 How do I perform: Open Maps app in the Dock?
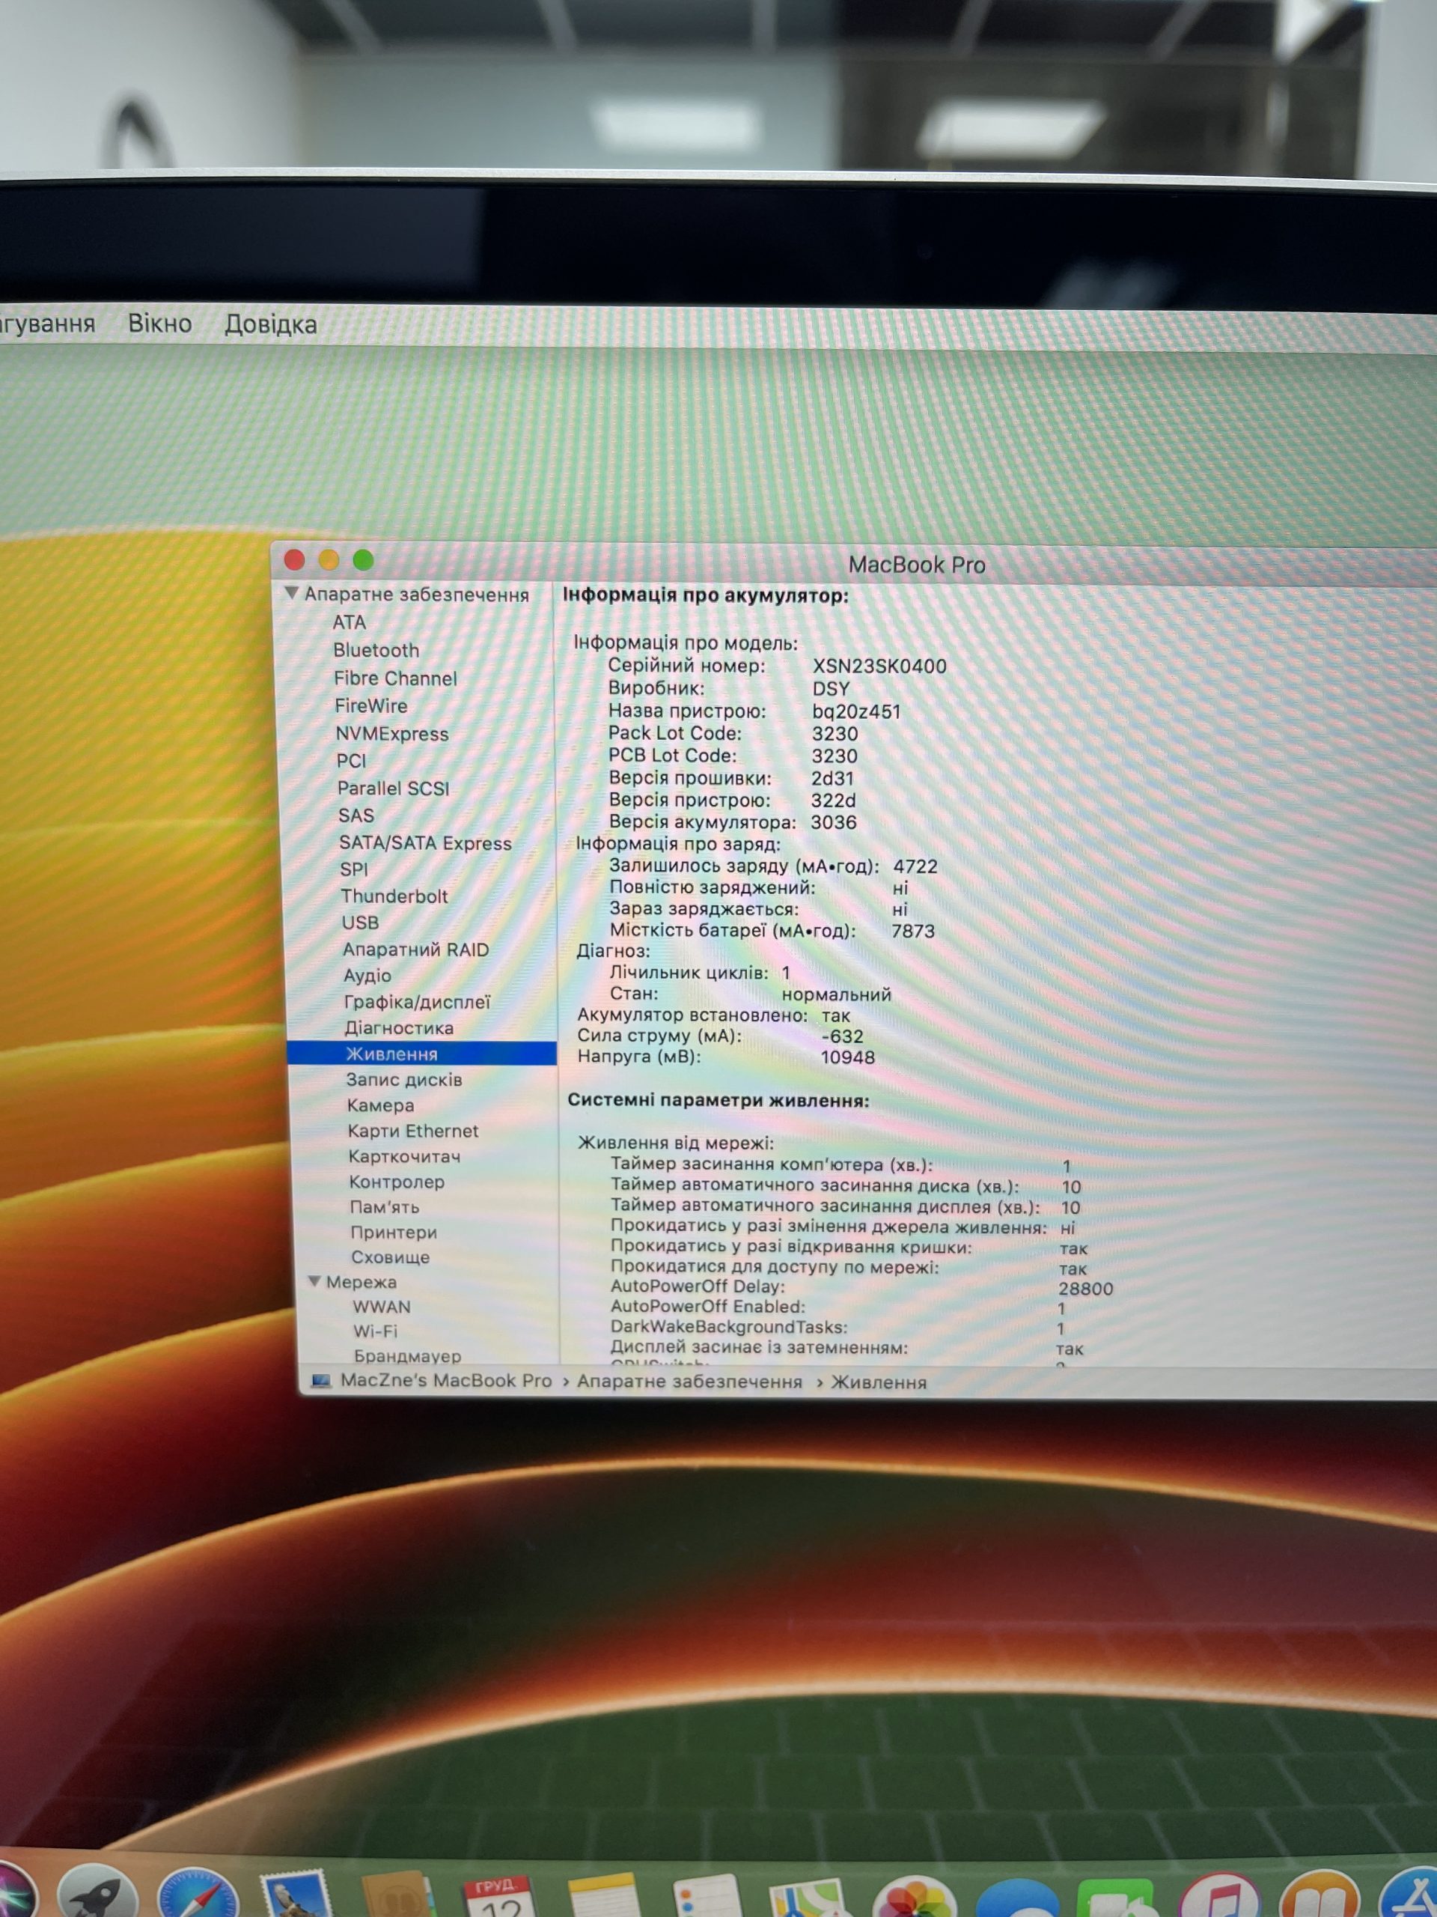(808, 1898)
